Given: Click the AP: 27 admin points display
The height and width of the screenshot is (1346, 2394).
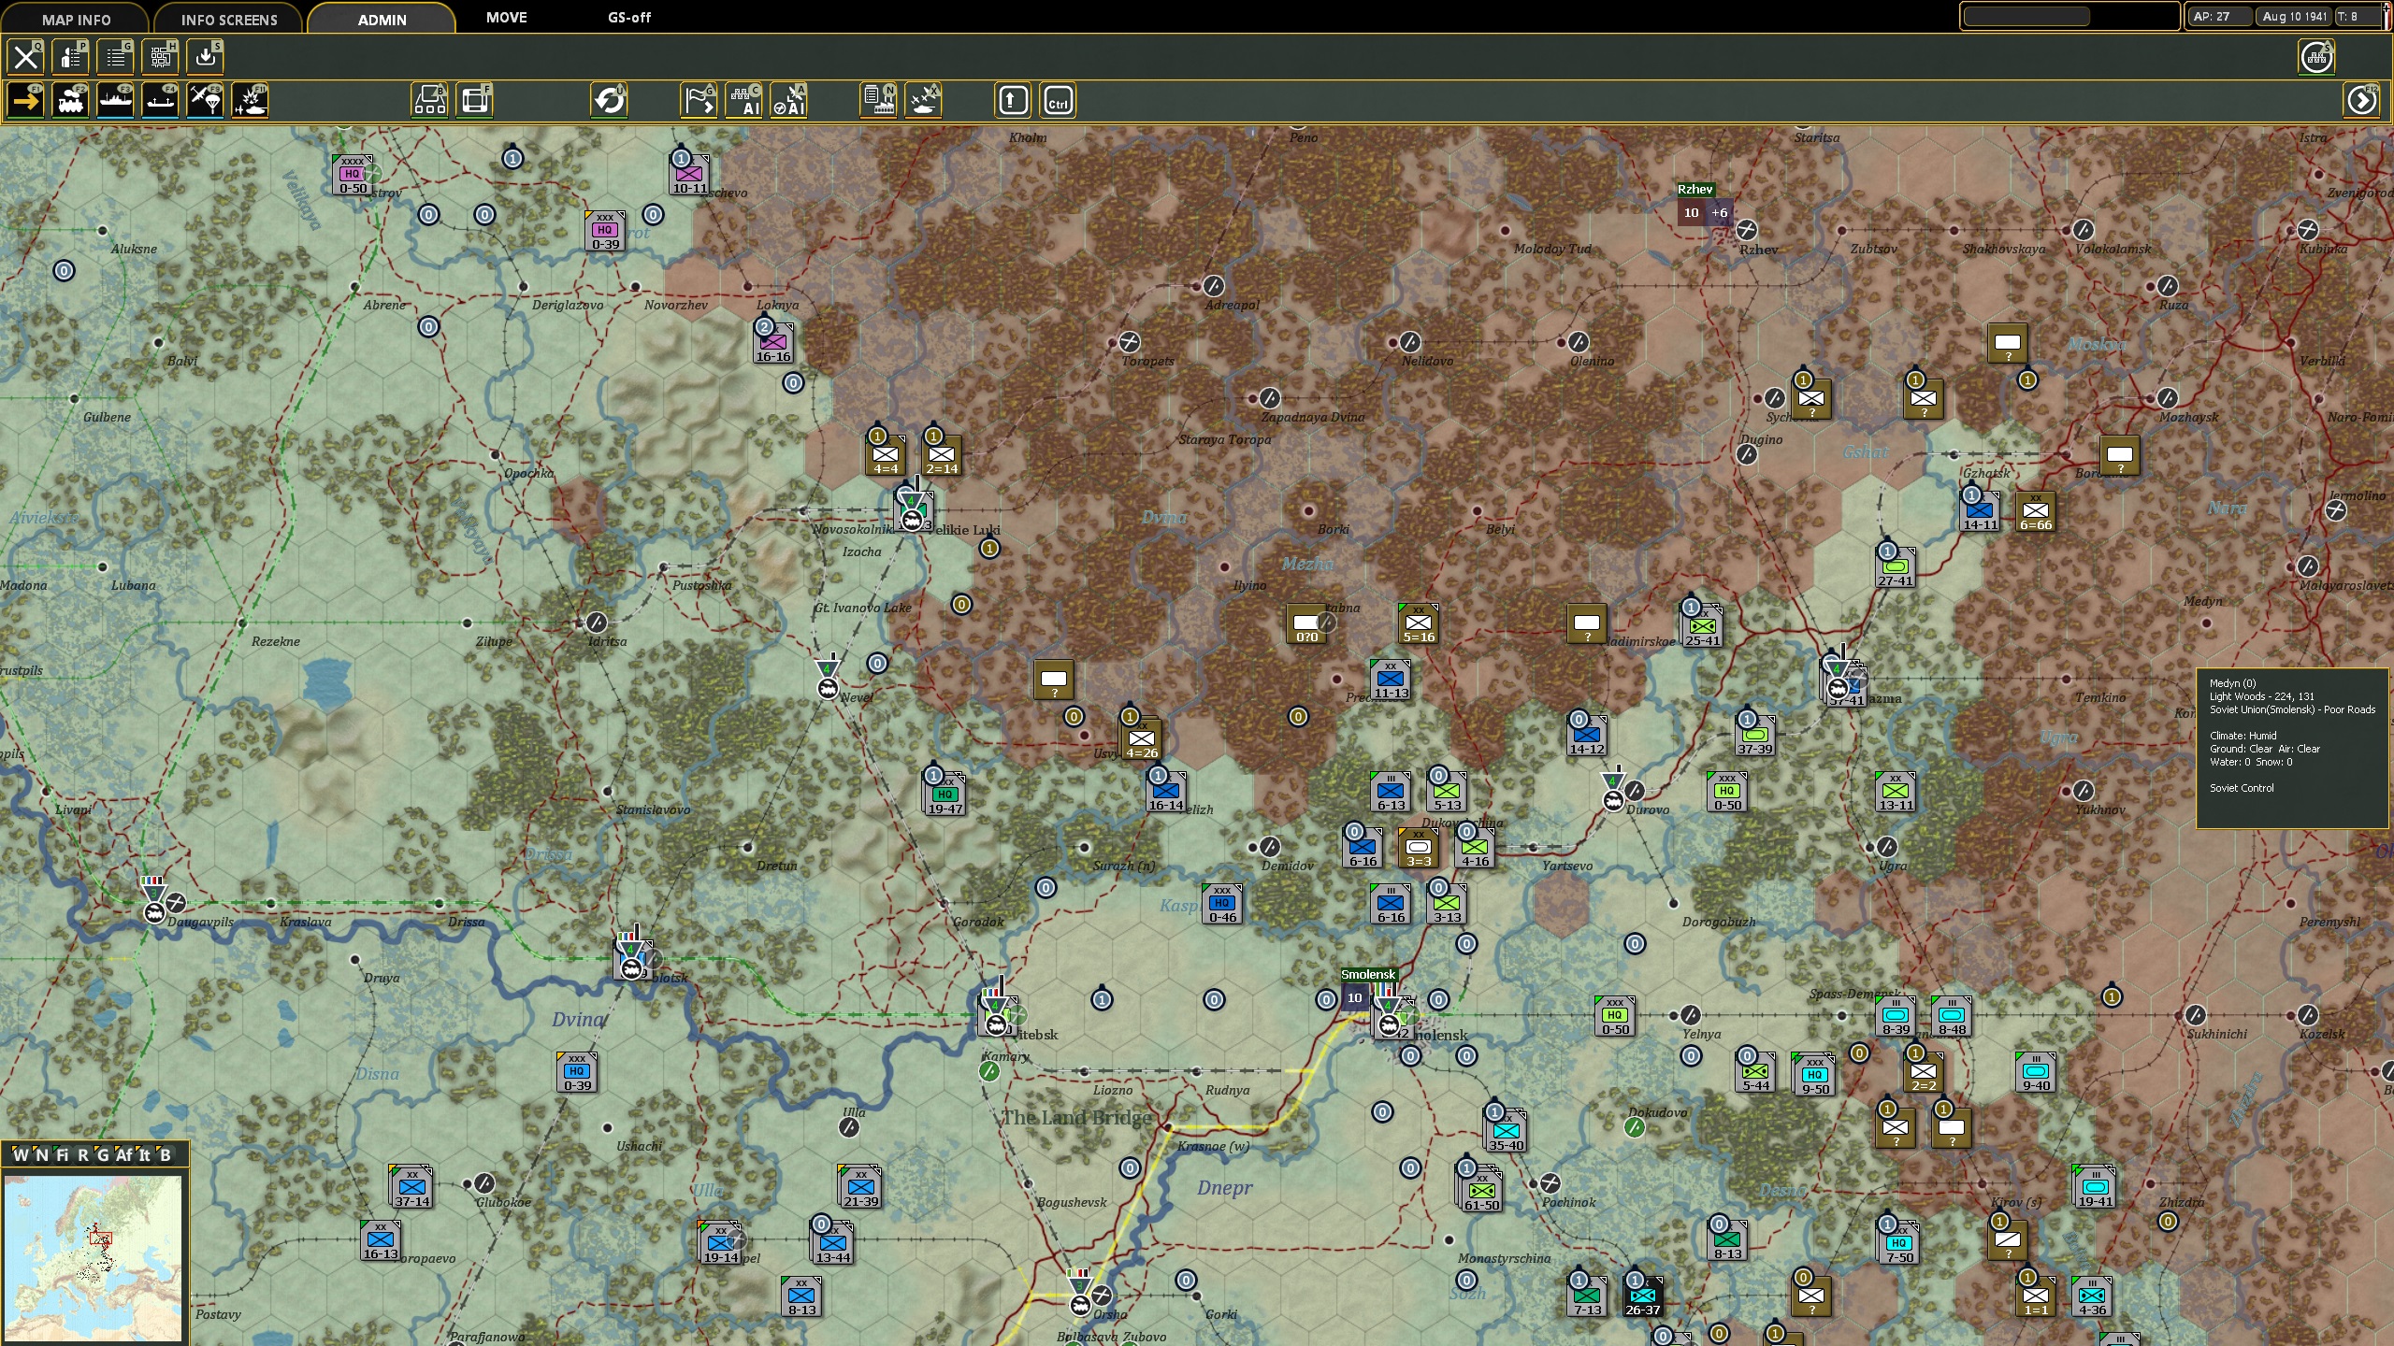Looking at the screenshot, I should (x=2218, y=17).
